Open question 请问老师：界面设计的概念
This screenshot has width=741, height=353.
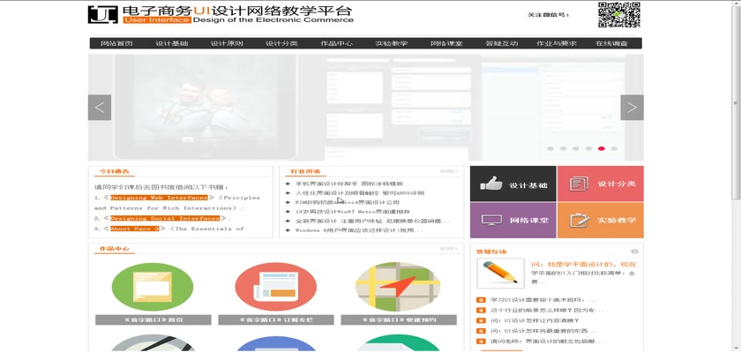pyautogui.click(x=547, y=342)
